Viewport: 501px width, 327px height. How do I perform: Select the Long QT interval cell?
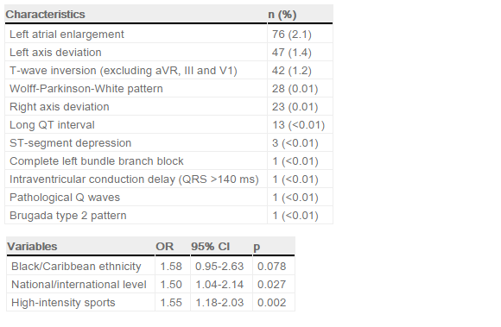point(136,125)
